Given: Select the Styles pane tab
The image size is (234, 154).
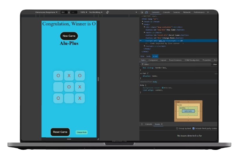Looking at the screenshot, I should [x=143, y=60].
